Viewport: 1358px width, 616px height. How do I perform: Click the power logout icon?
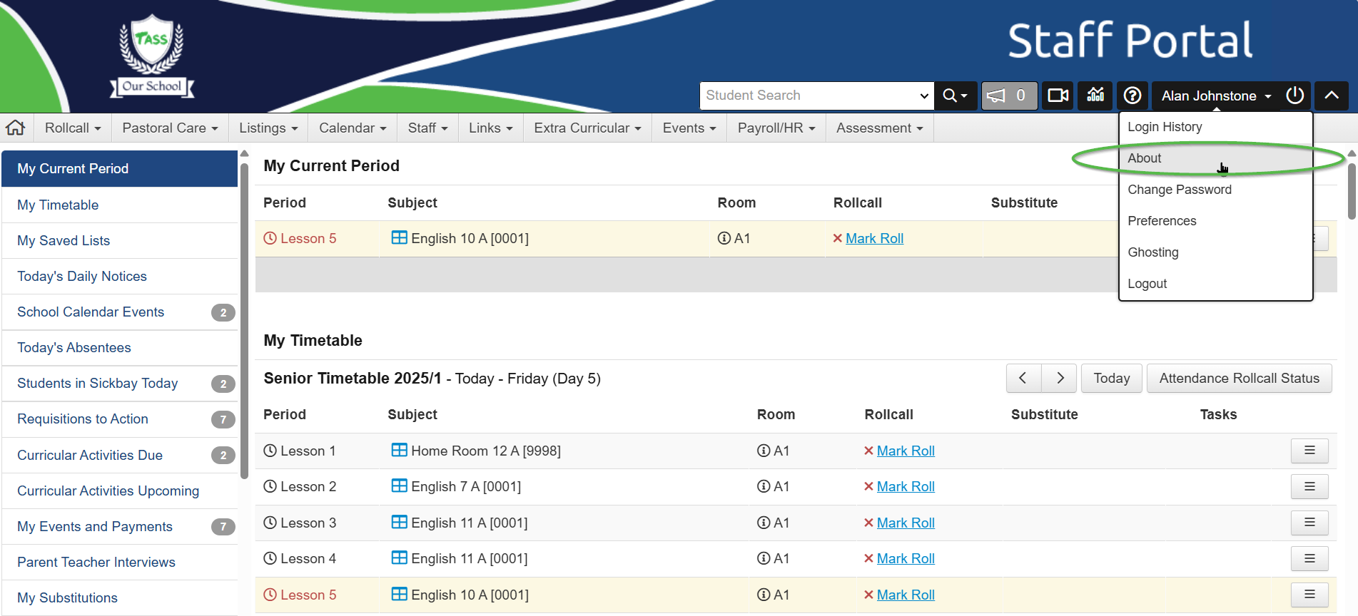point(1294,96)
